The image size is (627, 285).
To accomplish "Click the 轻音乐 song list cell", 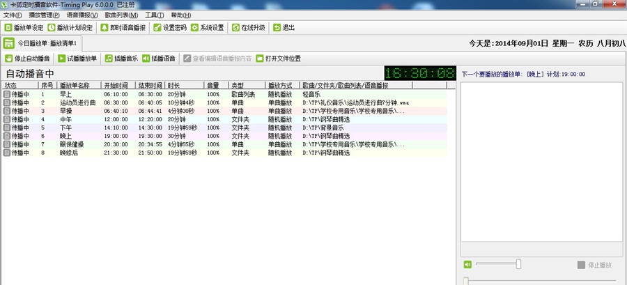I will tap(311, 94).
